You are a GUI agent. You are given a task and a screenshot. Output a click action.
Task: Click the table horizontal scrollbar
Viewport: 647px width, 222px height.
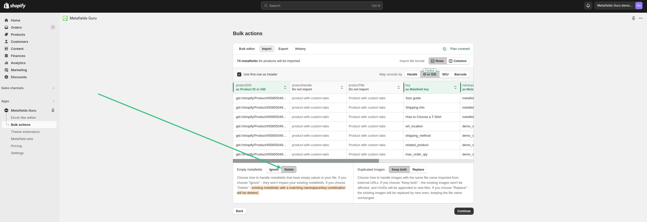click(306, 161)
